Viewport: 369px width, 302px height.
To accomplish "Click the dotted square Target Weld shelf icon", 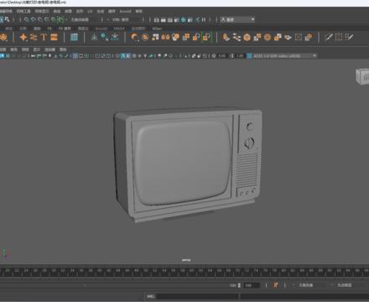I will [x=339, y=37].
